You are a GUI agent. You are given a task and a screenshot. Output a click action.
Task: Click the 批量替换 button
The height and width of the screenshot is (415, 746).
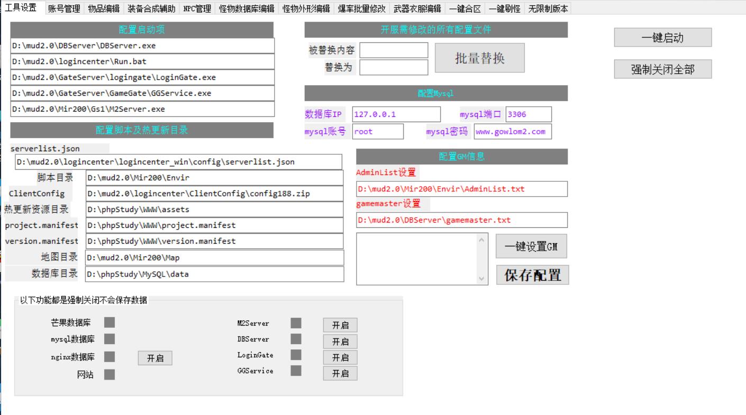pyautogui.click(x=480, y=58)
